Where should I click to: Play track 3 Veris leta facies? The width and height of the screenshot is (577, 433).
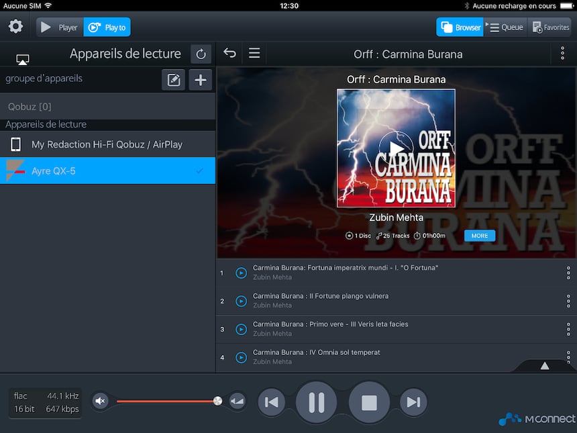point(241,329)
